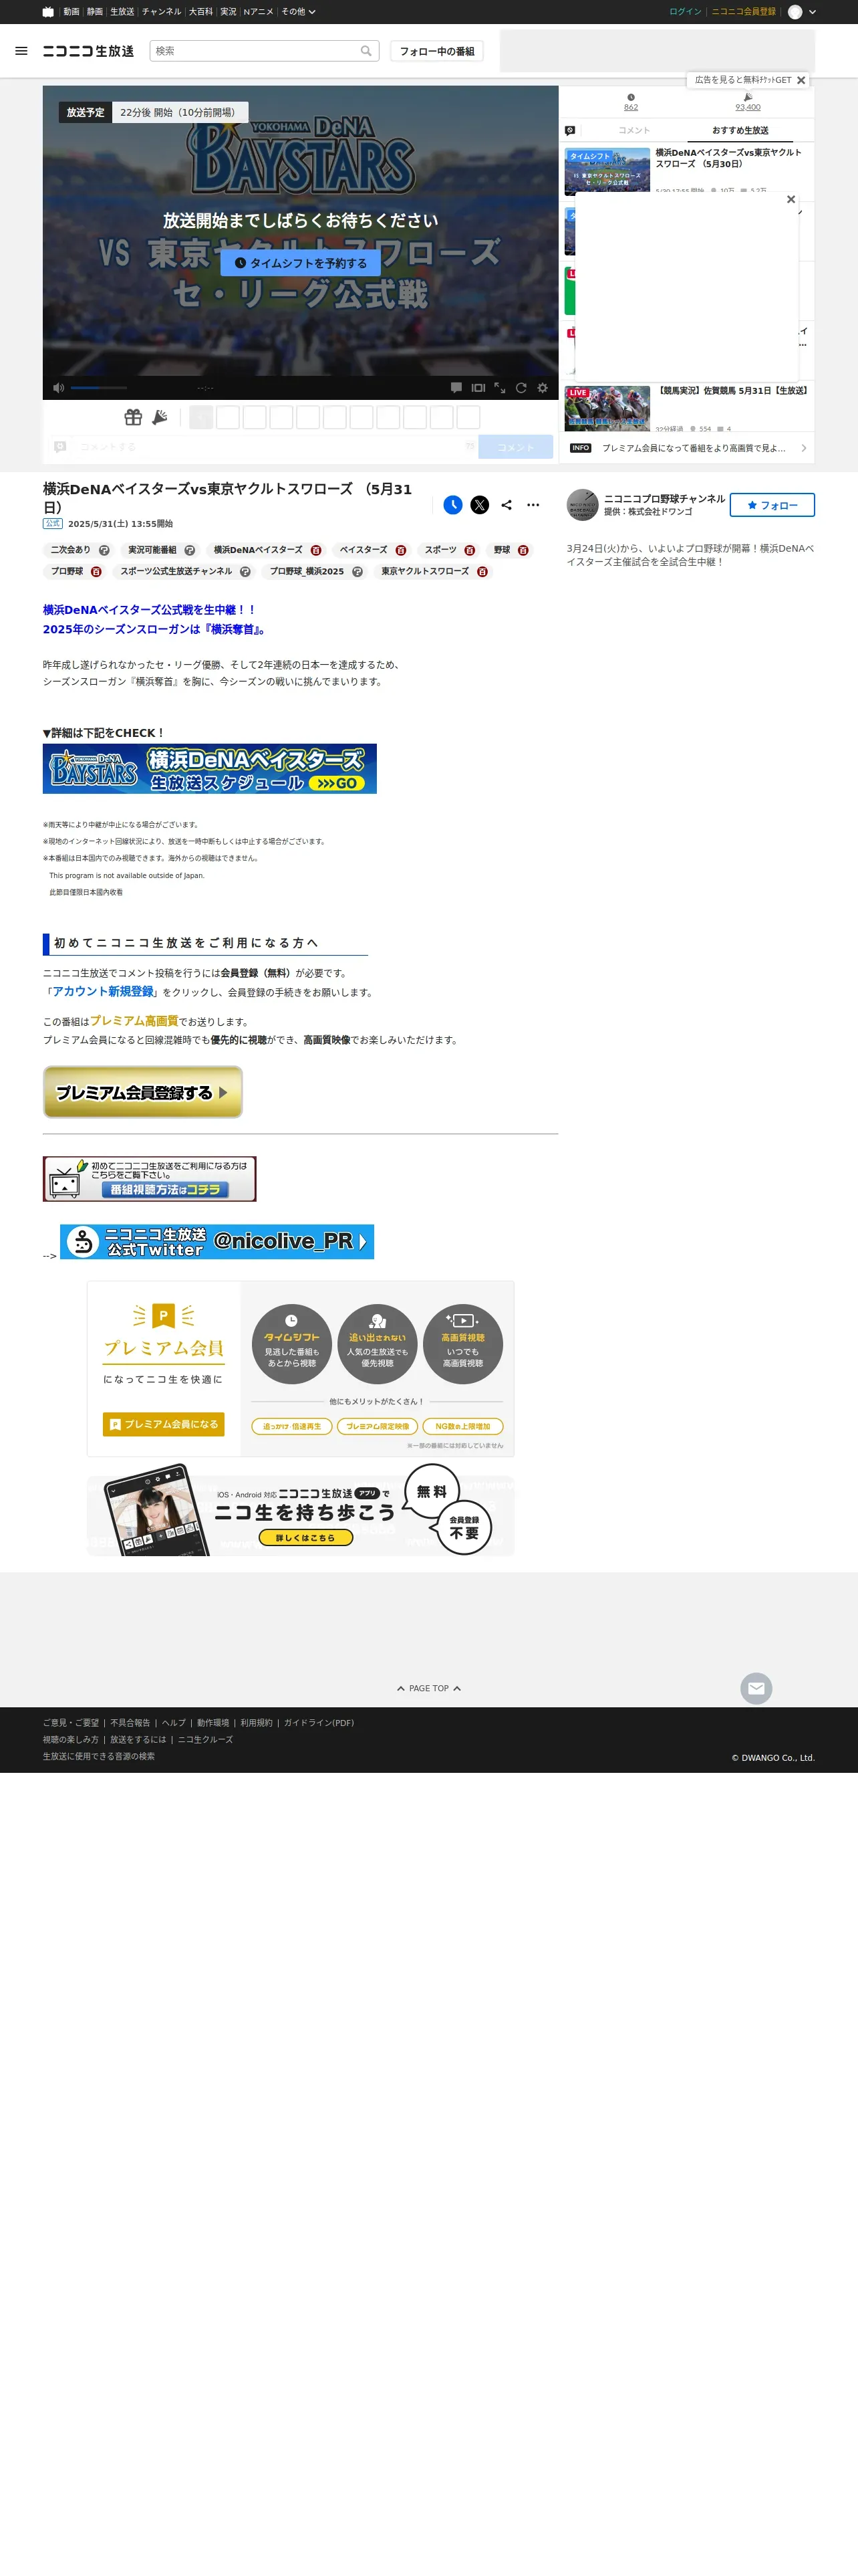
Task: Click the party popper ad icon
Action: (160, 417)
